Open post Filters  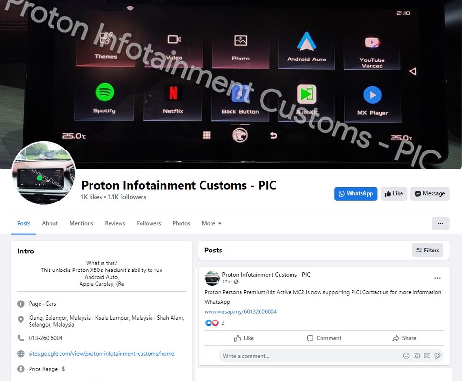(427, 250)
